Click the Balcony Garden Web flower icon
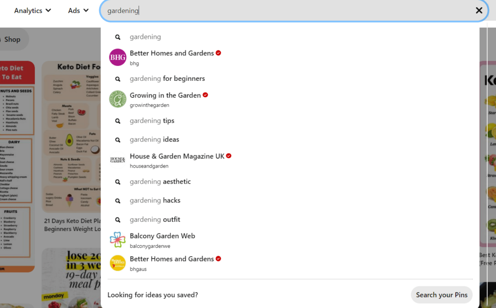Viewport: 496px width, 308px height. pos(117,240)
